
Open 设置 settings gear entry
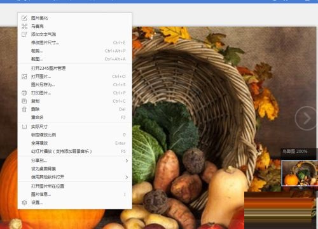74,202
